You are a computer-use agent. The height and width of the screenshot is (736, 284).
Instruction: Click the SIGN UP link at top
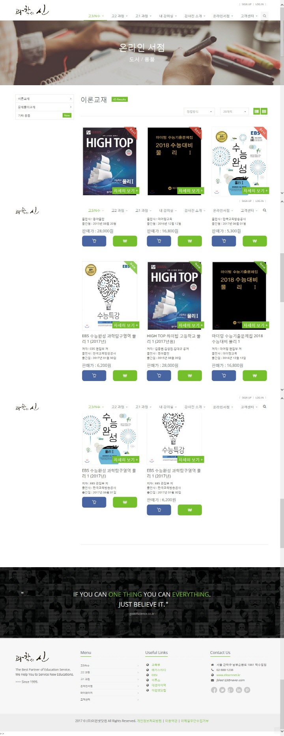tap(247, 4)
